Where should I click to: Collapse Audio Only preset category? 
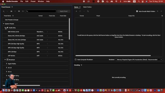point(5,28)
